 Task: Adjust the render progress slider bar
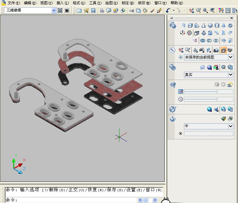coord(208,134)
